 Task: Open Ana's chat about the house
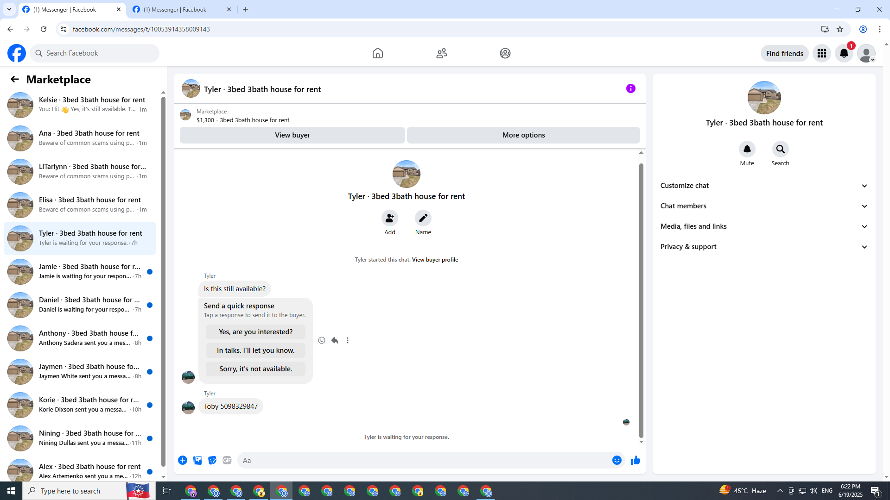click(80, 138)
